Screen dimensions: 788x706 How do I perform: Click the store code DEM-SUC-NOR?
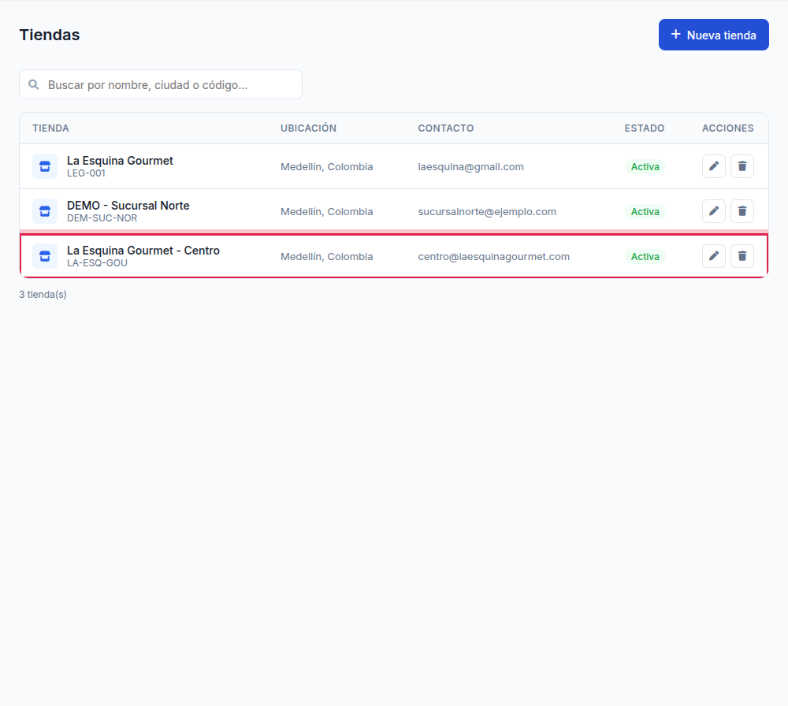point(102,218)
